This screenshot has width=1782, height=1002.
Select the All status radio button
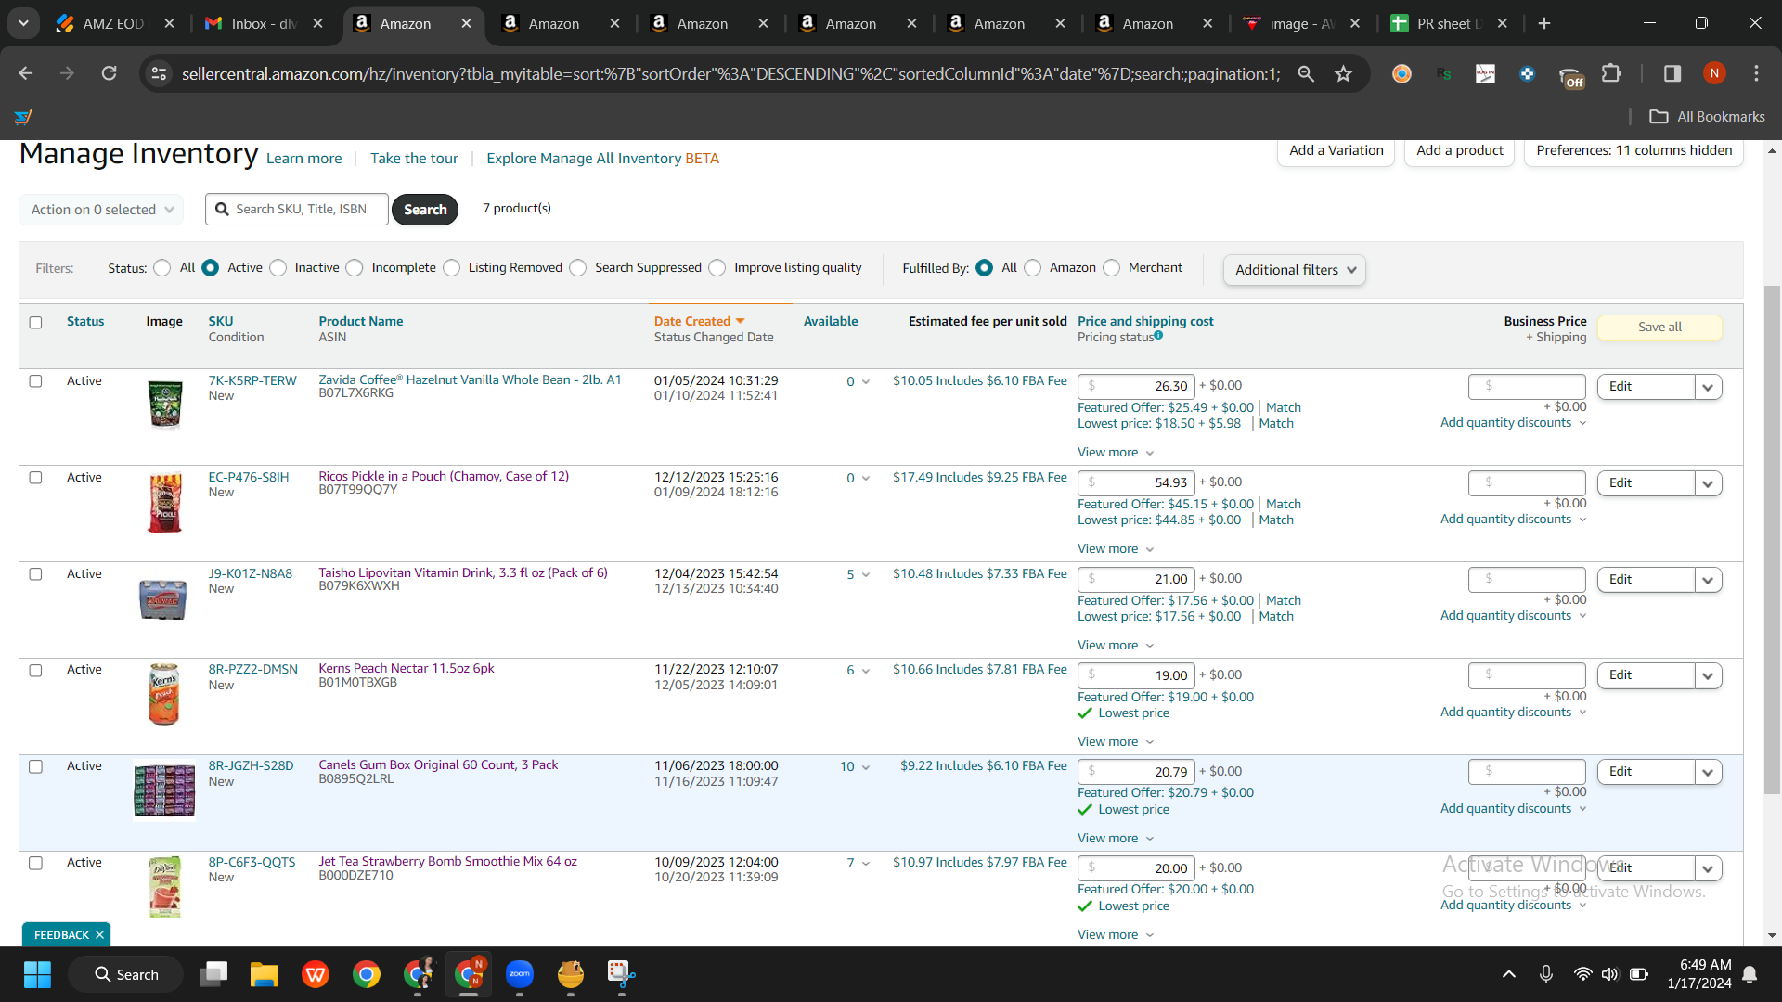pos(162,268)
